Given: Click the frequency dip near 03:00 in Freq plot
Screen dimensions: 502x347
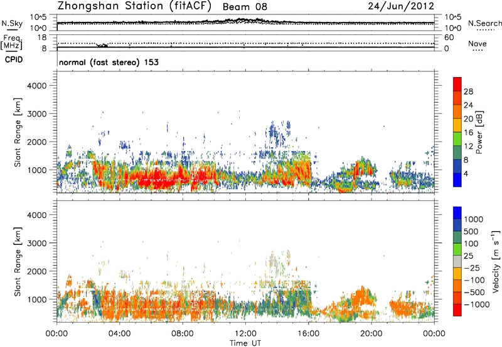Looking at the screenshot, I should click(102, 45).
